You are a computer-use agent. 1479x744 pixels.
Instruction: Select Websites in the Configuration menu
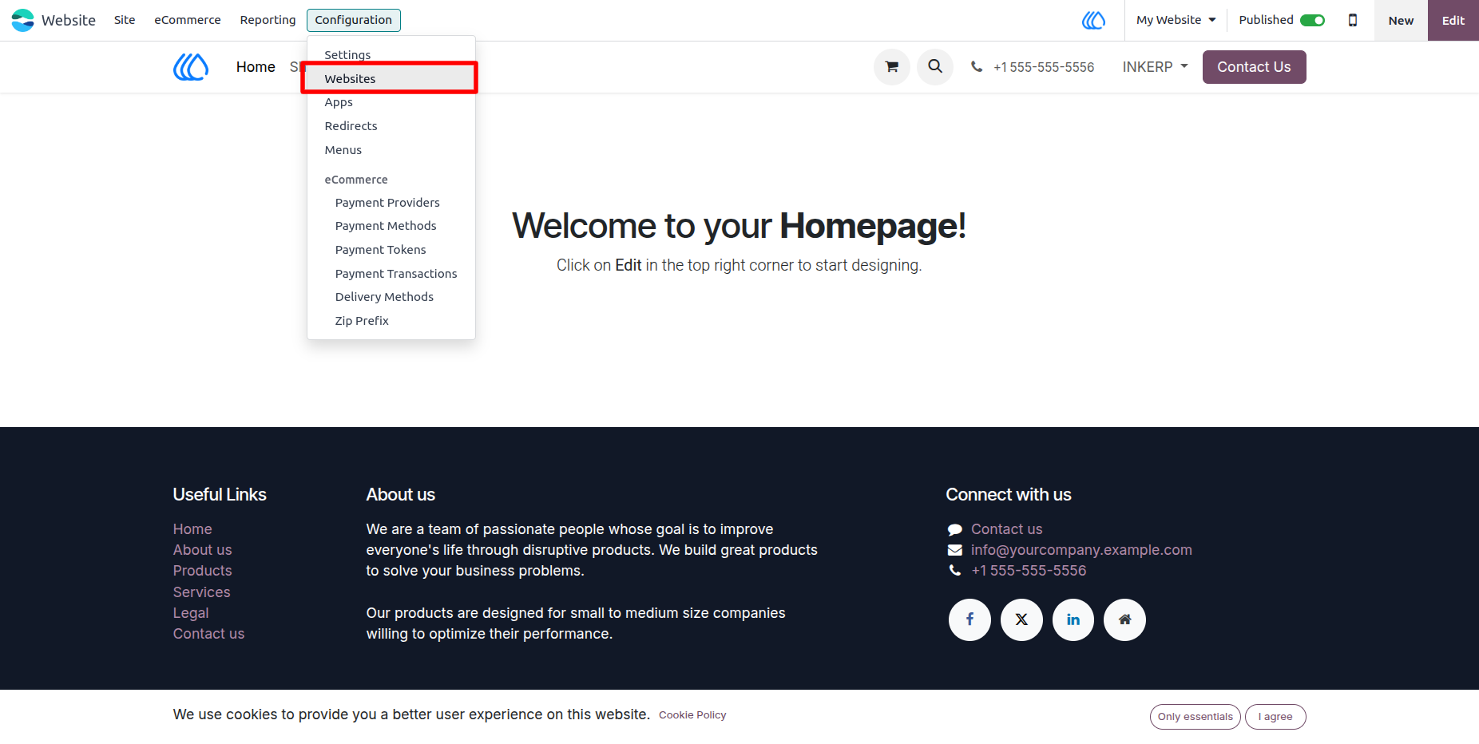pos(390,78)
